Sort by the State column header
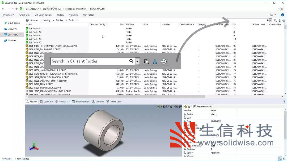The image size is (287, 161). pos(146,24)
